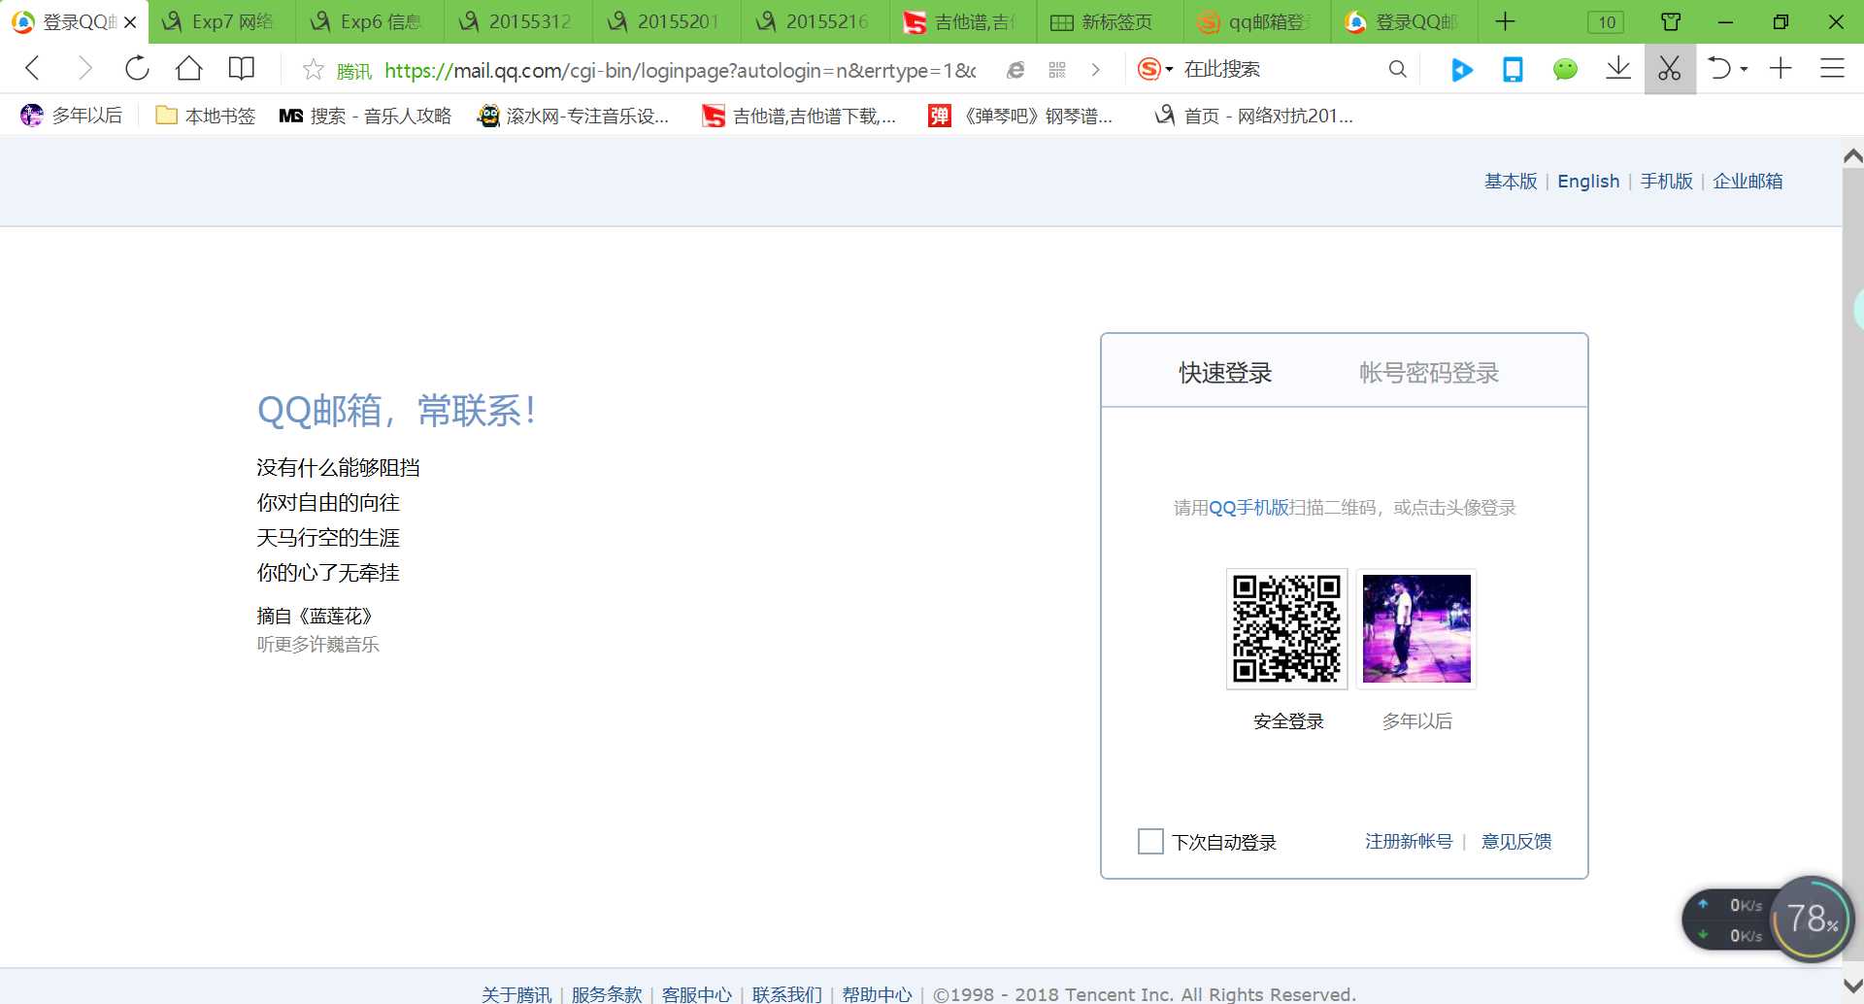Click the search magnifier icon
The image size is (1864, 1004).
(1397, 69)
